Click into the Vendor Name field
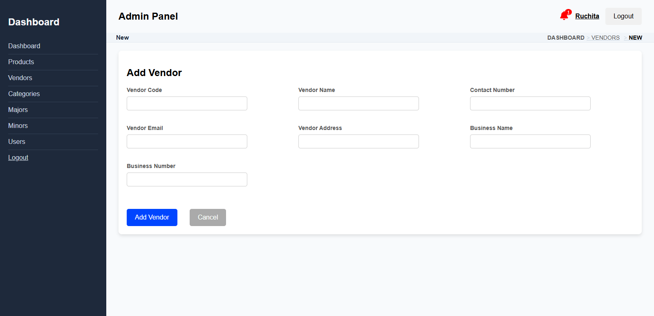Image resolution: width=654 pixels, height=316 pixels. tap(358, 103)
